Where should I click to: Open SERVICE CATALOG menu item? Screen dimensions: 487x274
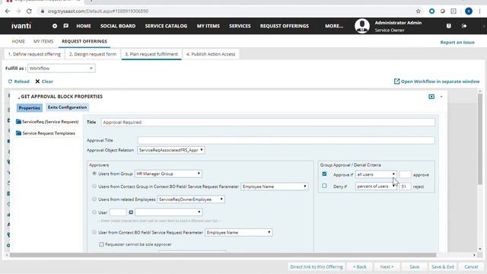coord(166,26)
